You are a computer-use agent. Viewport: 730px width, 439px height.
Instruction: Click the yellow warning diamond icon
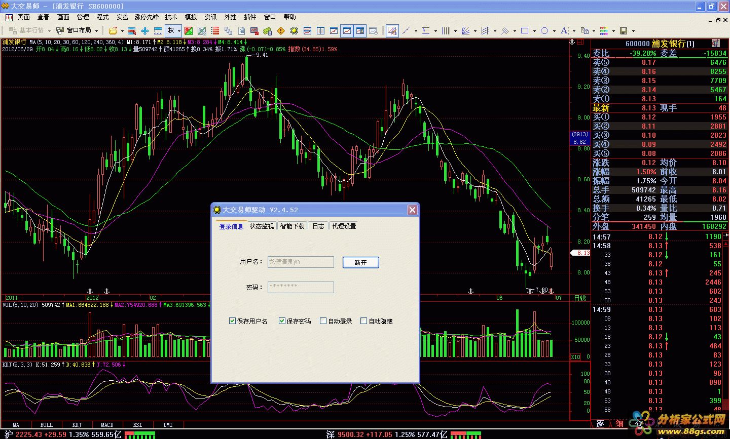click(x=281, y=31)
